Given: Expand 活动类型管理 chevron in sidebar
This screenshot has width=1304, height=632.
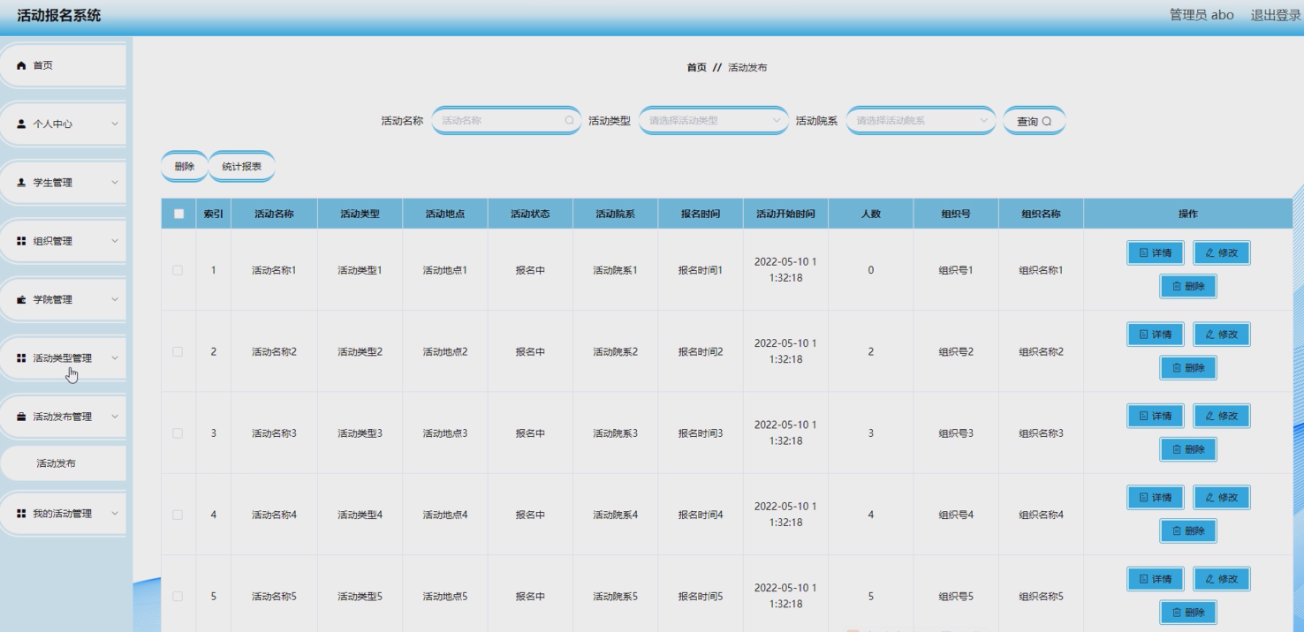Looking at the screenshot, I should pos(114,358).
